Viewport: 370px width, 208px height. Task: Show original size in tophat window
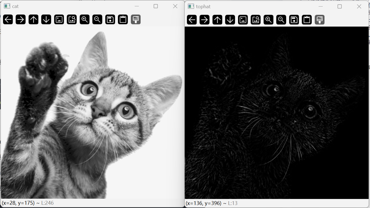(243, 20)
